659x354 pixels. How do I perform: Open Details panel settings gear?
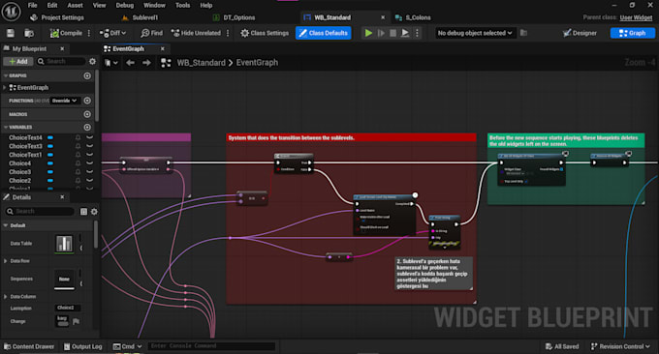pyautogui.click(x=94, y=212)
